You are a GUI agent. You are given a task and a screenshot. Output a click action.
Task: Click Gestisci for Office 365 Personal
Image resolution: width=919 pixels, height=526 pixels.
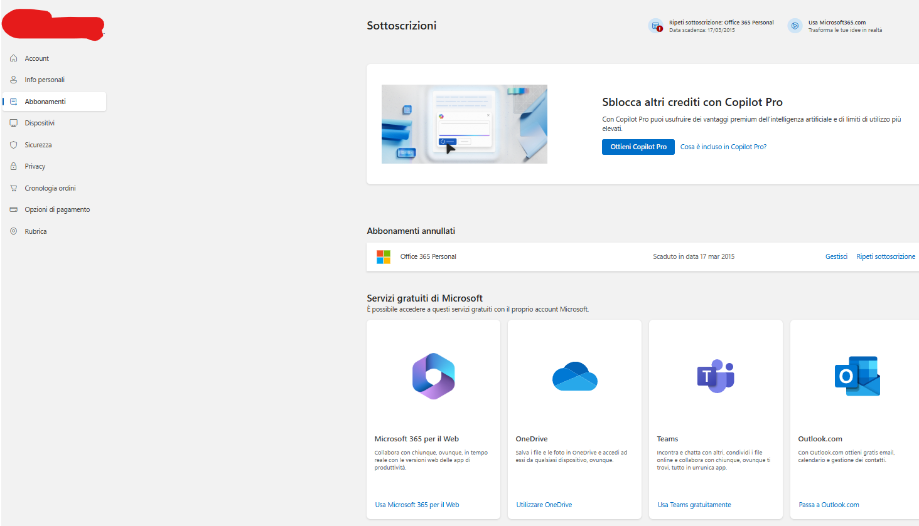[836, 256]
